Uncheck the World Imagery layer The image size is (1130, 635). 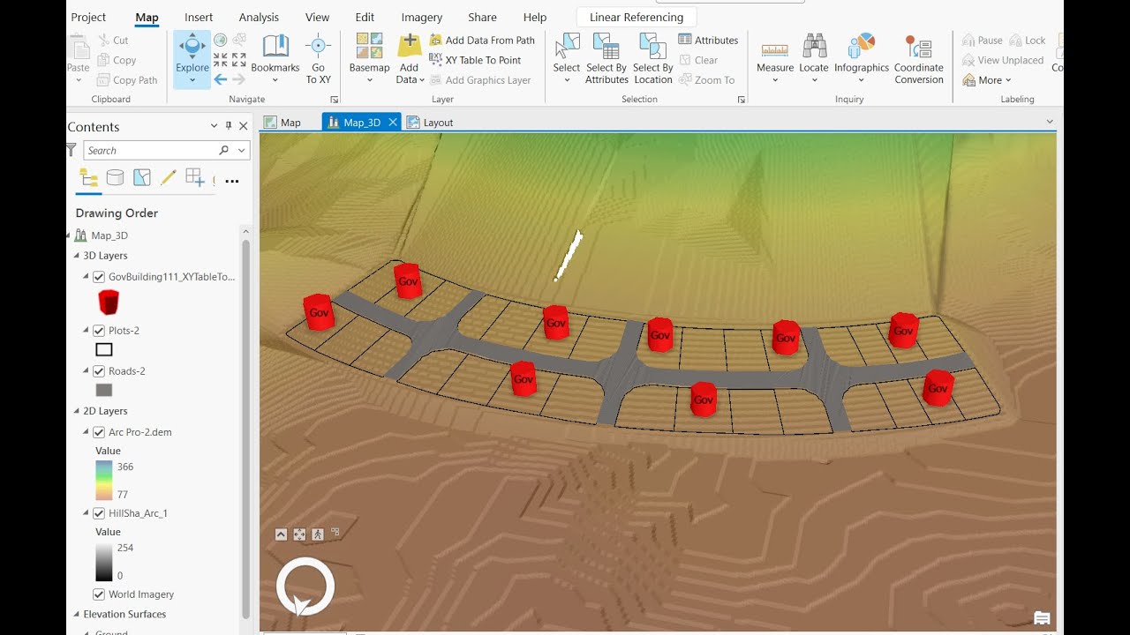[x=99, y=594]
